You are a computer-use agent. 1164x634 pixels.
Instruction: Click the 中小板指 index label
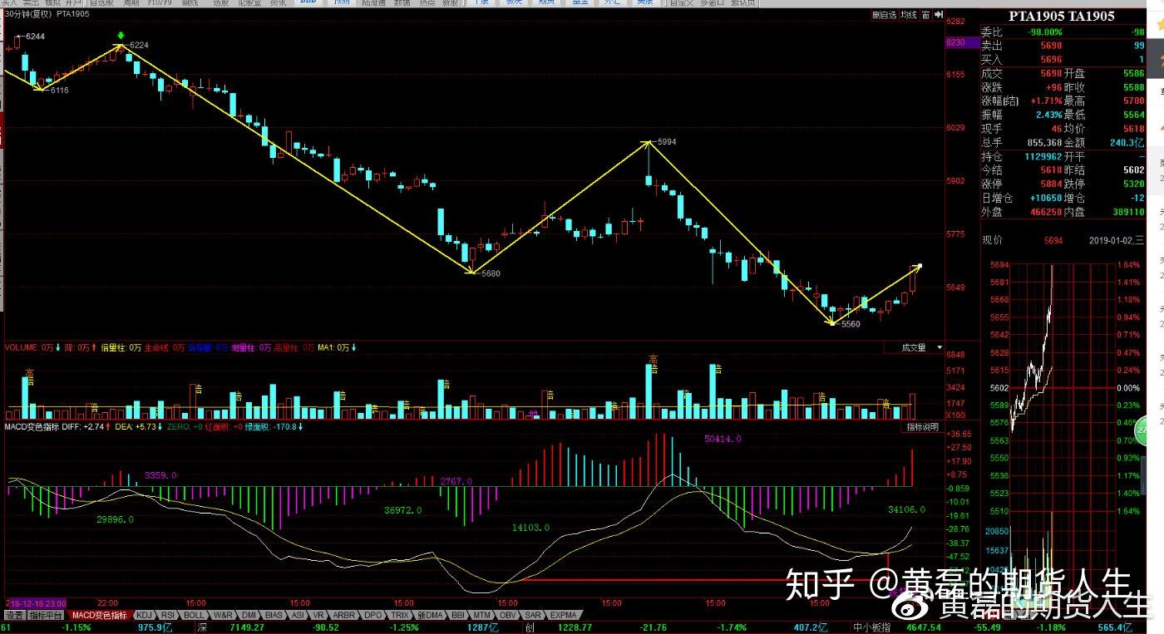click(x=871, y=627)
